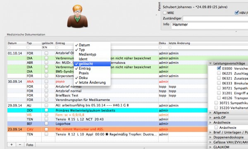This screenshot has height=149, width=248.
Task: Click the letzte Änderung filter circle
Action: (x=170, y=47)
